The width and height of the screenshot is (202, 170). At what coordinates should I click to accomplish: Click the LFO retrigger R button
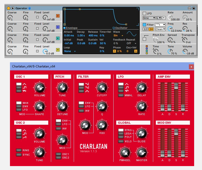point(164,18)
